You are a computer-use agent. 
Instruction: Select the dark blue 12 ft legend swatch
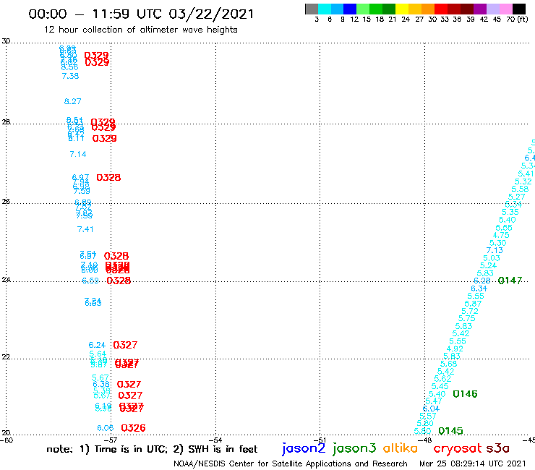(350, 9)
